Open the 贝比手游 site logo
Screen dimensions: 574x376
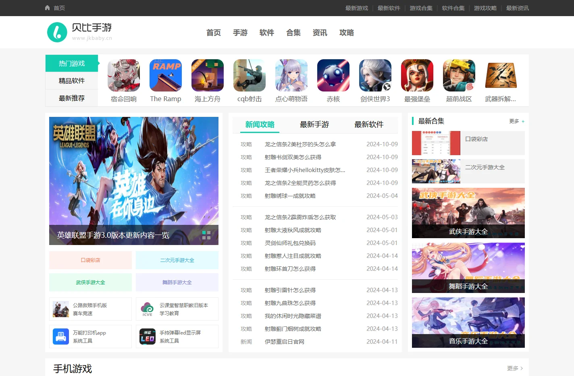tap(79, 32)
